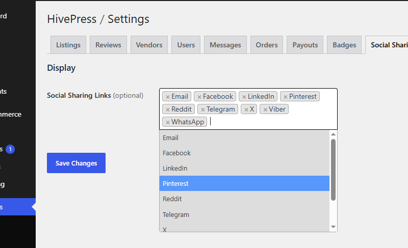Choose Reddit in the dropdown list

click(x=244, y=199)
